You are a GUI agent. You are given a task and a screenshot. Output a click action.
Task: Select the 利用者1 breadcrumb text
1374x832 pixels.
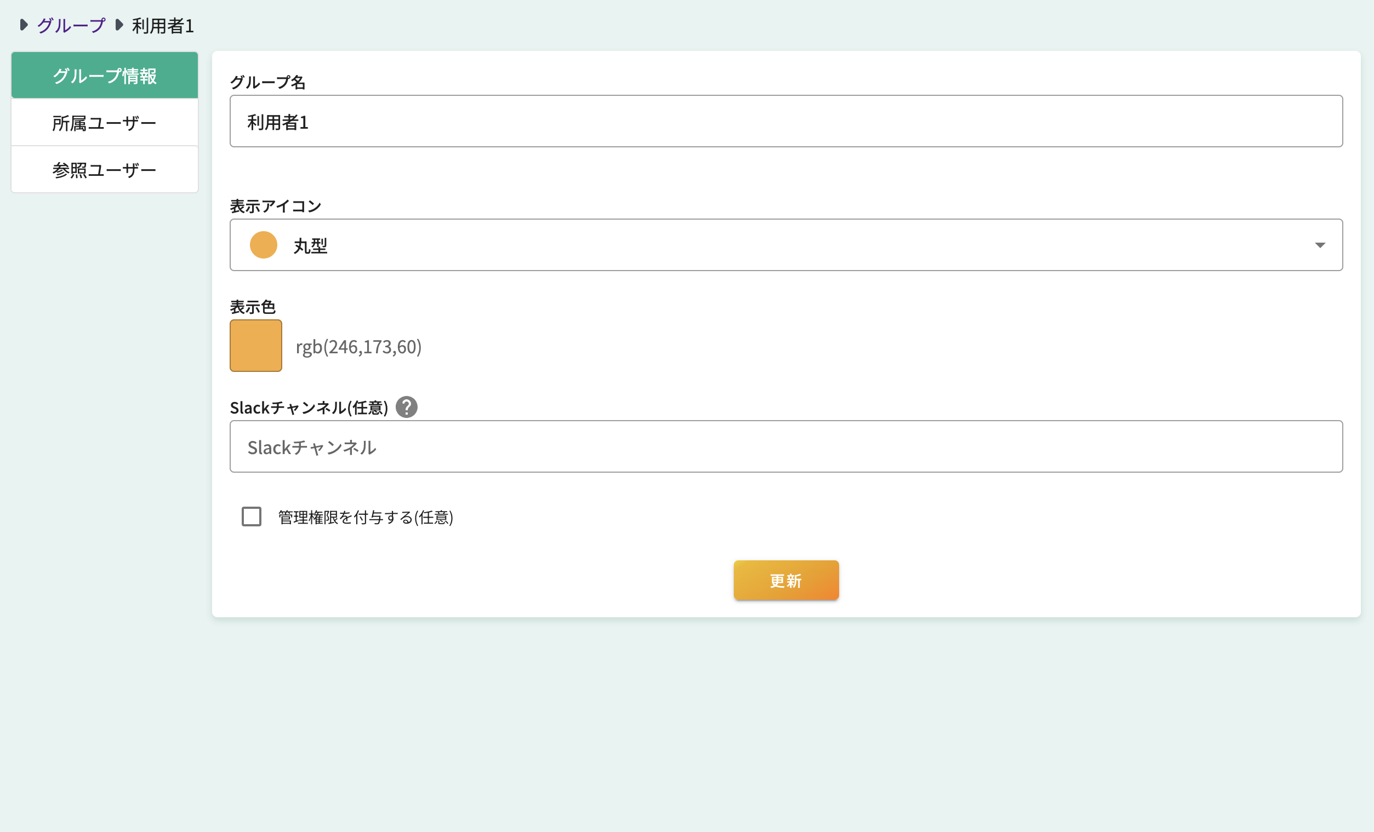[162, 26]
